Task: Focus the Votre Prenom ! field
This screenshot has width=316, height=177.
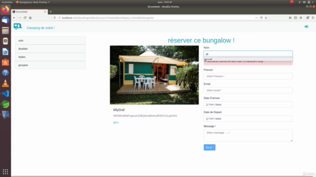Action: (248, 76)
